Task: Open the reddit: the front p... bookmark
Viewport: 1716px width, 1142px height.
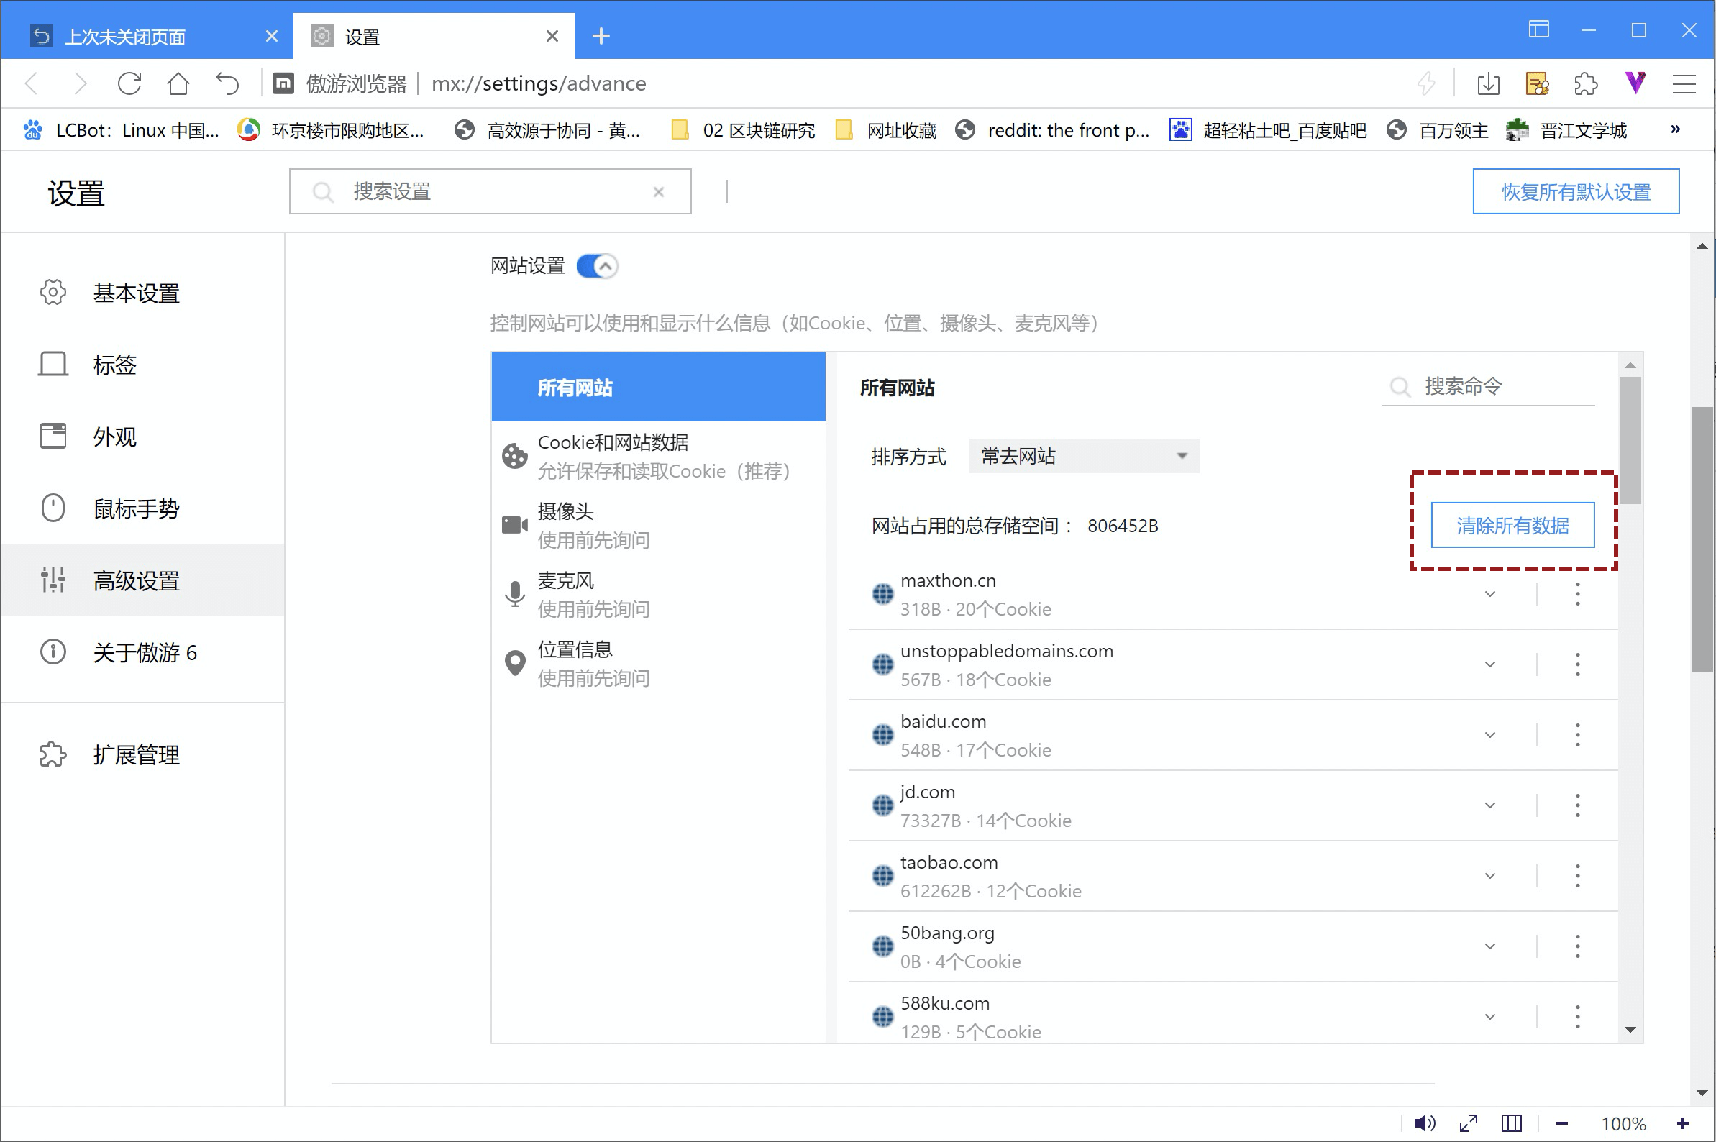Action: [1051, 129]
